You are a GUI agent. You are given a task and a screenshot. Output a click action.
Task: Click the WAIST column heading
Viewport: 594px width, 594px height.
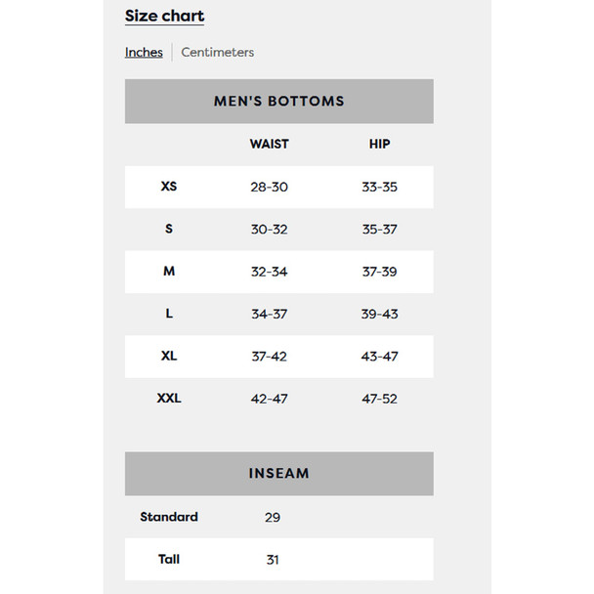click(x=270, y=144)
